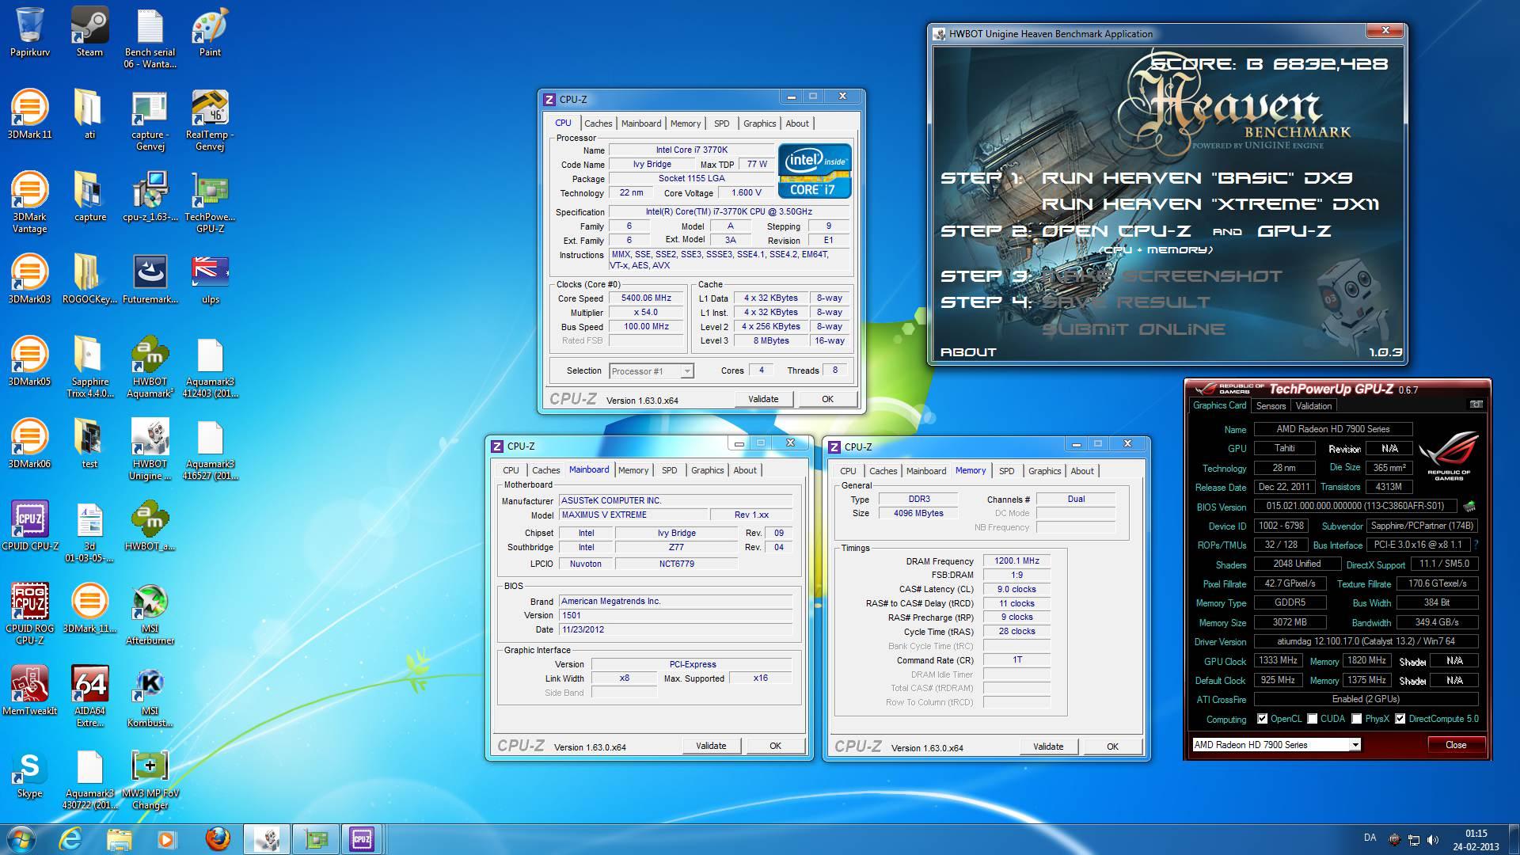Open Internet Explorer from the taskbar
1520x855 pixels.
[x=71, y=838]
